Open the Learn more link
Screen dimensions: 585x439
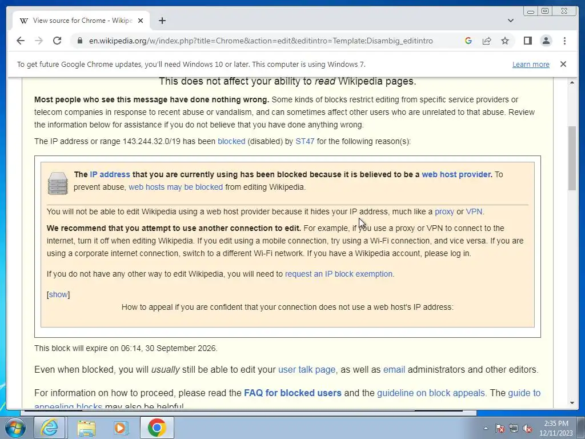(531, 64)
